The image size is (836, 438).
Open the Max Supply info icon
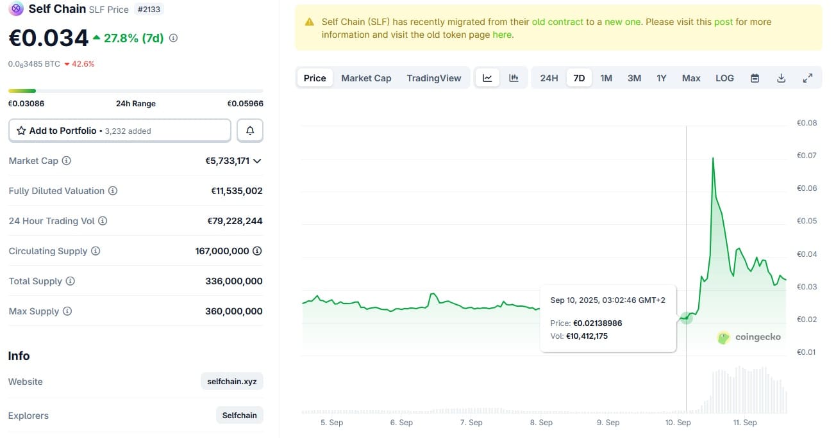(67, 311)
